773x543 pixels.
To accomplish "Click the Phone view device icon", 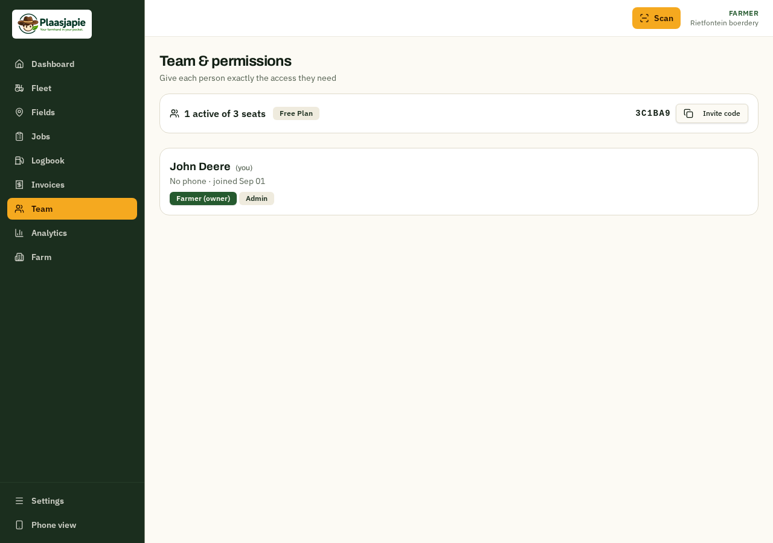I will click(19, 525).
